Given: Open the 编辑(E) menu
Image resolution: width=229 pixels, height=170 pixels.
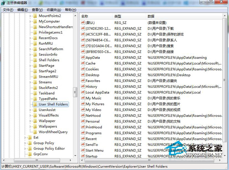Looking at the screenshot, I should click(23, 10).
